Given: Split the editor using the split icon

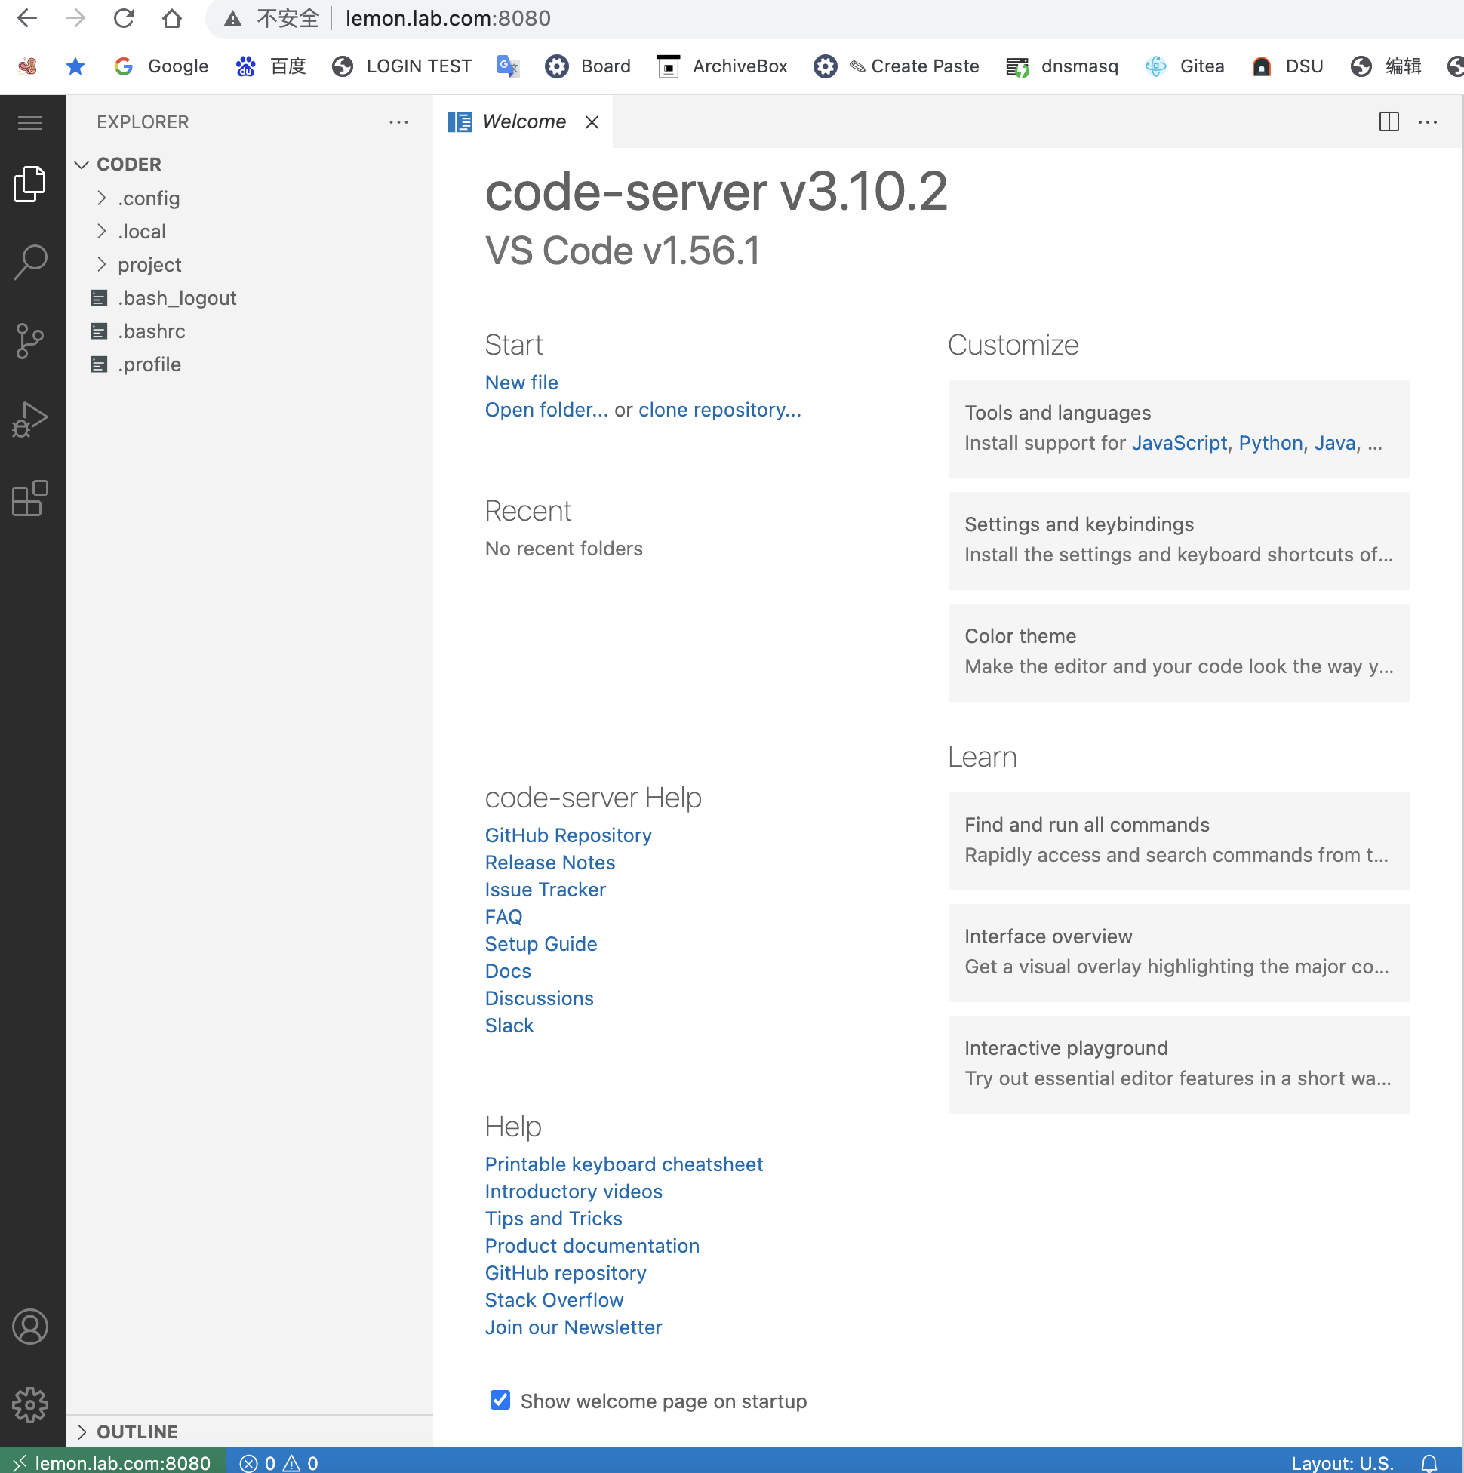Looking at the screenshot, I should (1389, 122).
